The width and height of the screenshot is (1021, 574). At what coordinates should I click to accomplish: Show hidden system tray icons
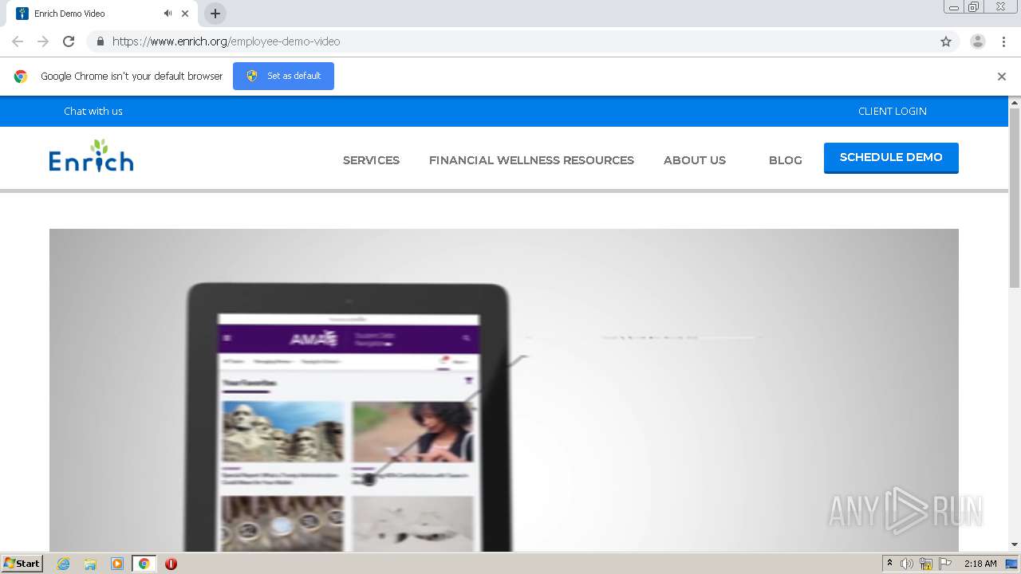pos(889,564)
